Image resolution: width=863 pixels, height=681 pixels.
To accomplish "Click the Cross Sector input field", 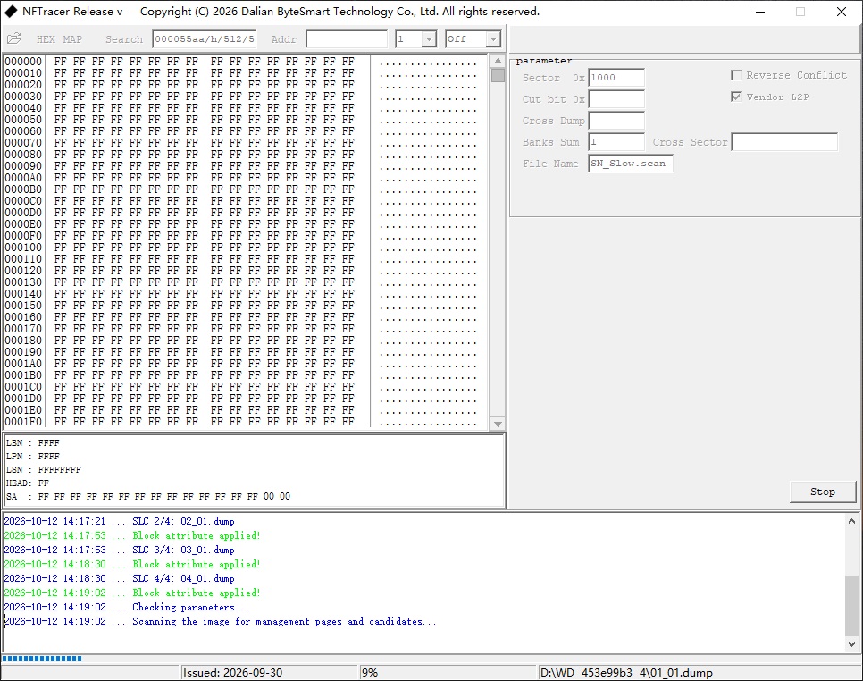I will [784, 142].
